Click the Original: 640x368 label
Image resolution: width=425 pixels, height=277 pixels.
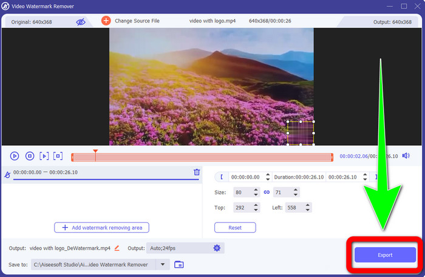32,22
